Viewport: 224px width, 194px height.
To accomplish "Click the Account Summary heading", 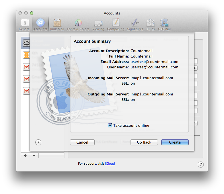I will click(x=92, y=41).
